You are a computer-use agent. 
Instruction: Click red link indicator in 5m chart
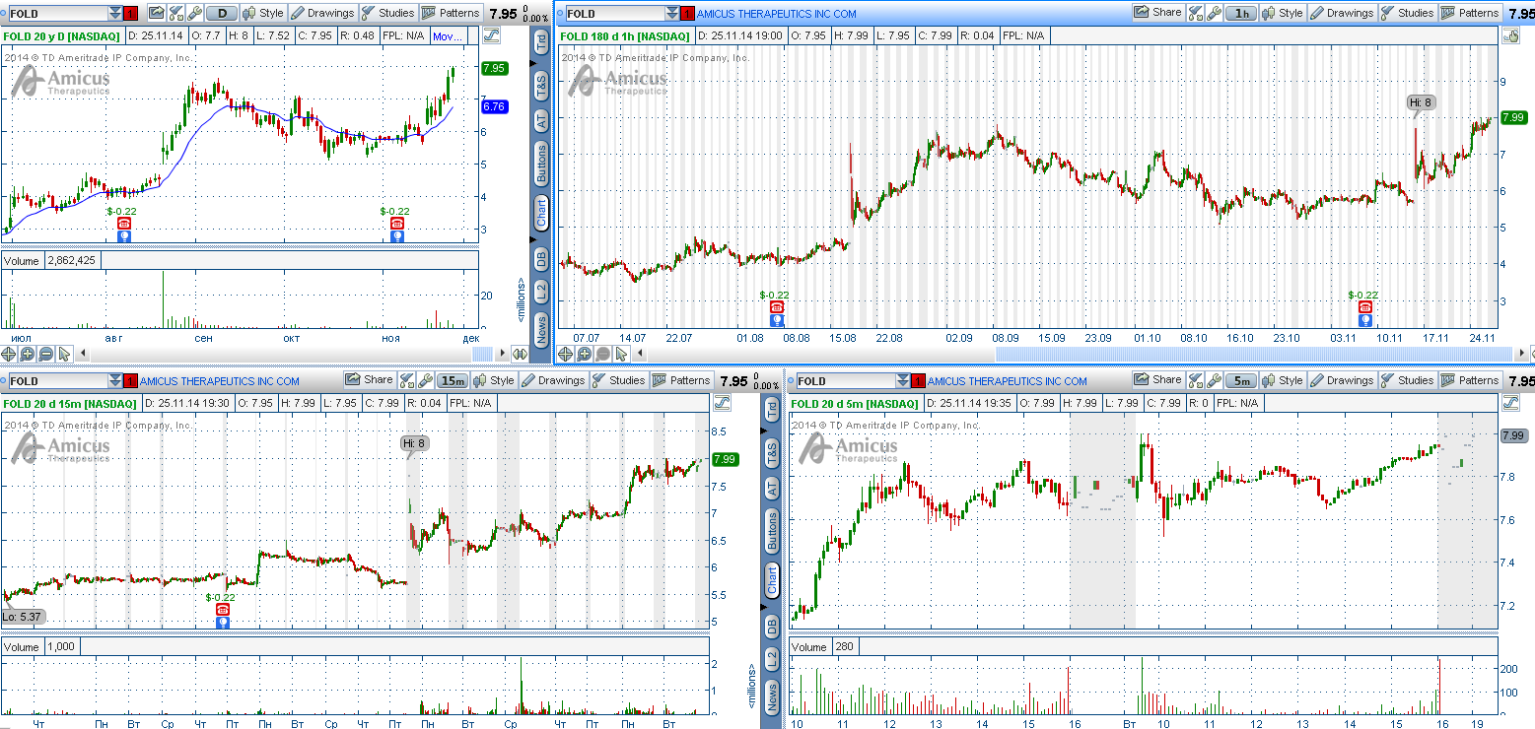tap(918, 380)
